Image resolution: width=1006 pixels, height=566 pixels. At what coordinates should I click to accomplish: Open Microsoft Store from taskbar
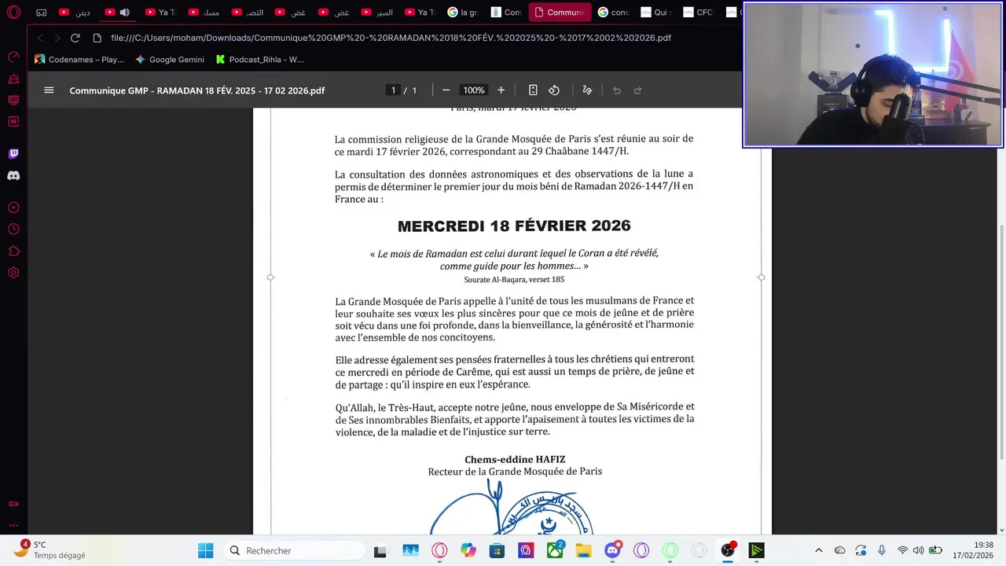497,550
